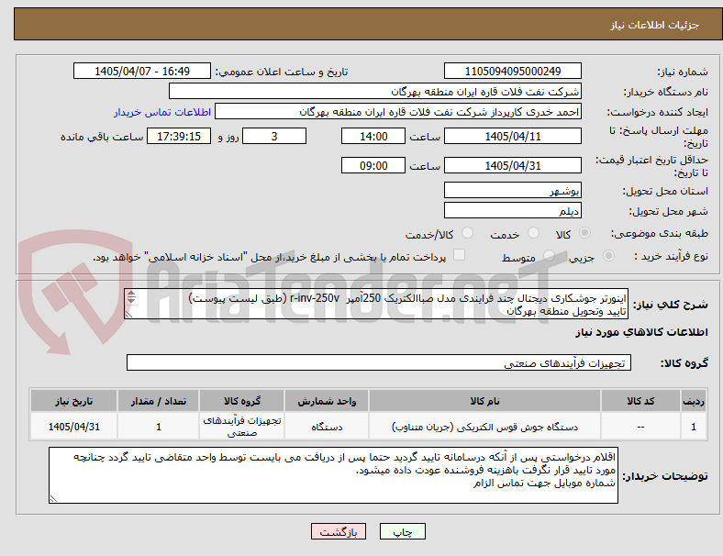Click the تعداد / مقدار column header
Viewport: 723px width, 556px height.
[x=159, y=401]
